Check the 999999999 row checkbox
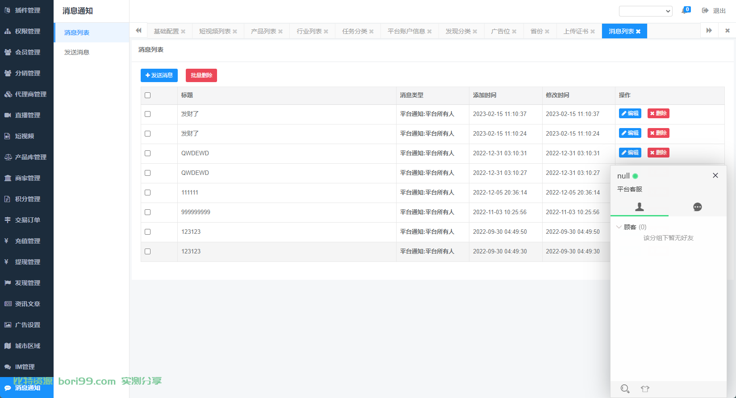 pos(148,212)
